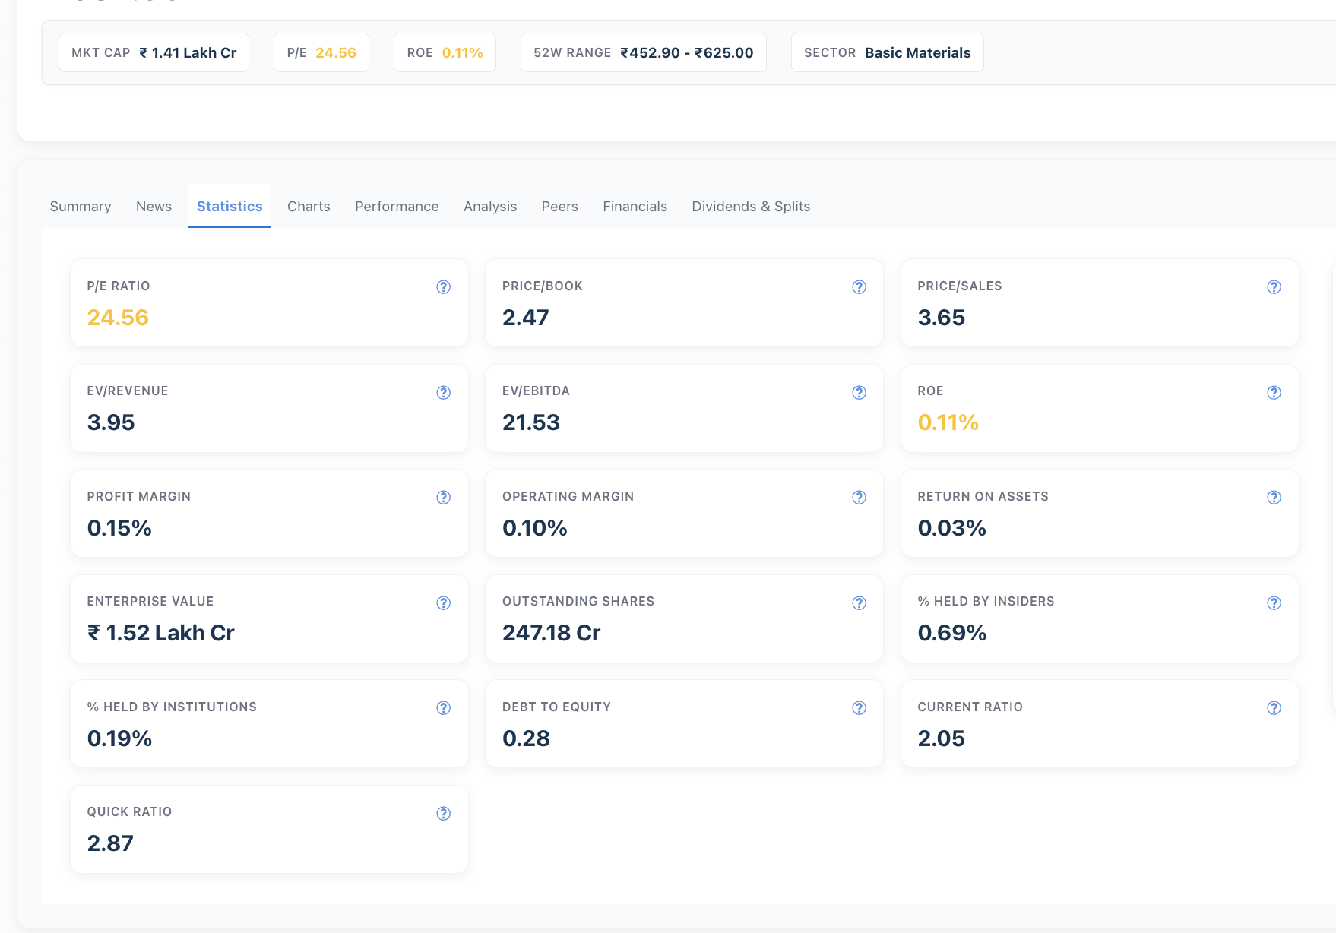Image resolution: width=1336 pixels, height=933 pixels.
Task: Click EV/EBITDA question mark icon
Action: (859, 393)
